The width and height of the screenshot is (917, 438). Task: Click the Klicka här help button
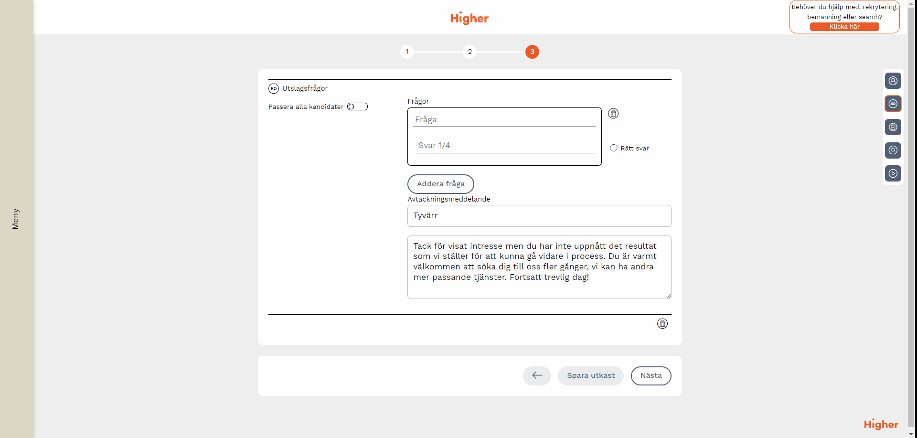tap(844, 27)
